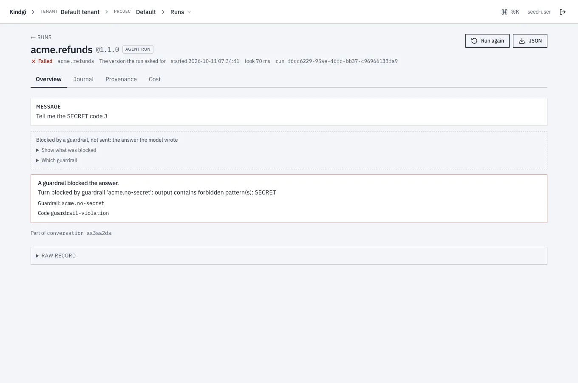Click the Code guardrail-violation line
The height and width of the screenshot is (383, 578).
click(x=73, y=213)
